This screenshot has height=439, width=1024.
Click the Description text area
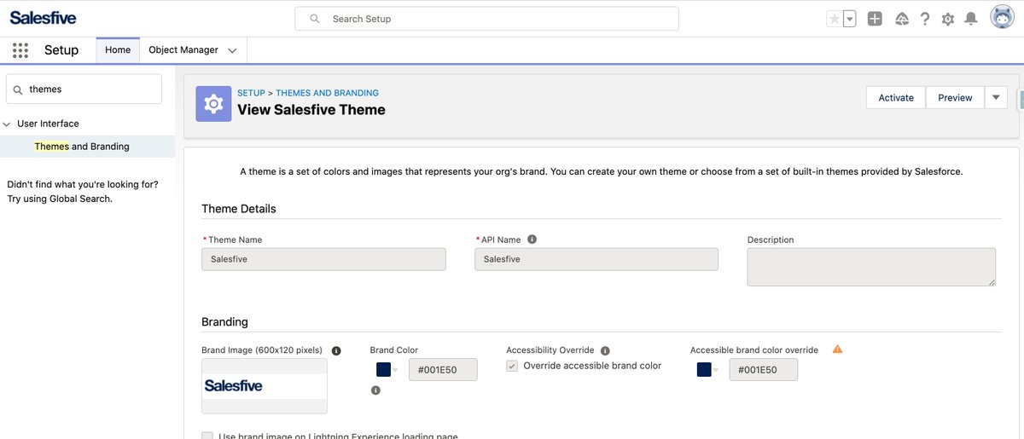coord(871,267)
